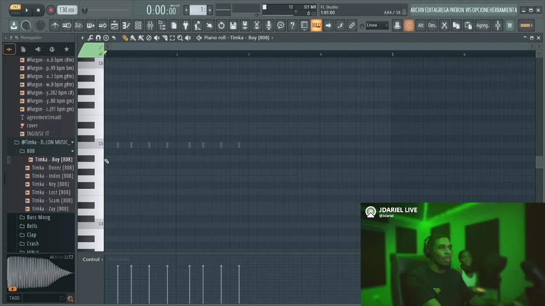This screenshot has width=545, height=306.
Task: Open the Control lane dropdown
Action: [x=93, y=259]
